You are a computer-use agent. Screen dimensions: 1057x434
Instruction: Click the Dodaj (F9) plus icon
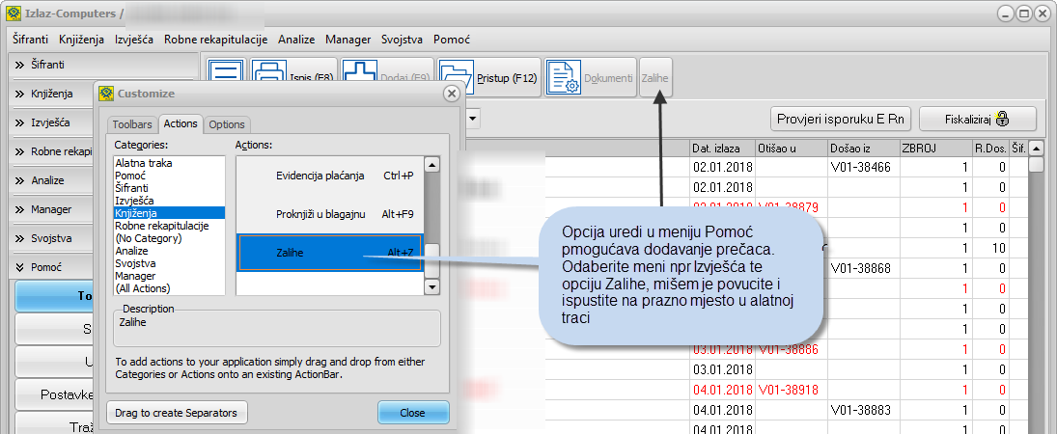pos(361,77)
